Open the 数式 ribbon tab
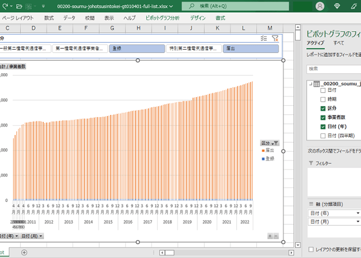The width and height of the screenshot is (361, 258). pos(49,18)
